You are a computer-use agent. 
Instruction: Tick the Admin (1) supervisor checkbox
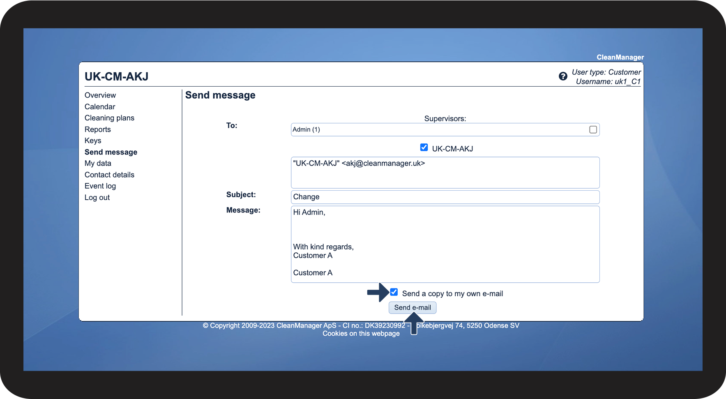tap(593, 129)
